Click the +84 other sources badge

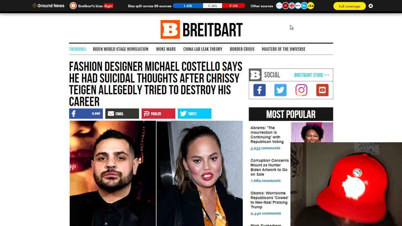(311, 6)
